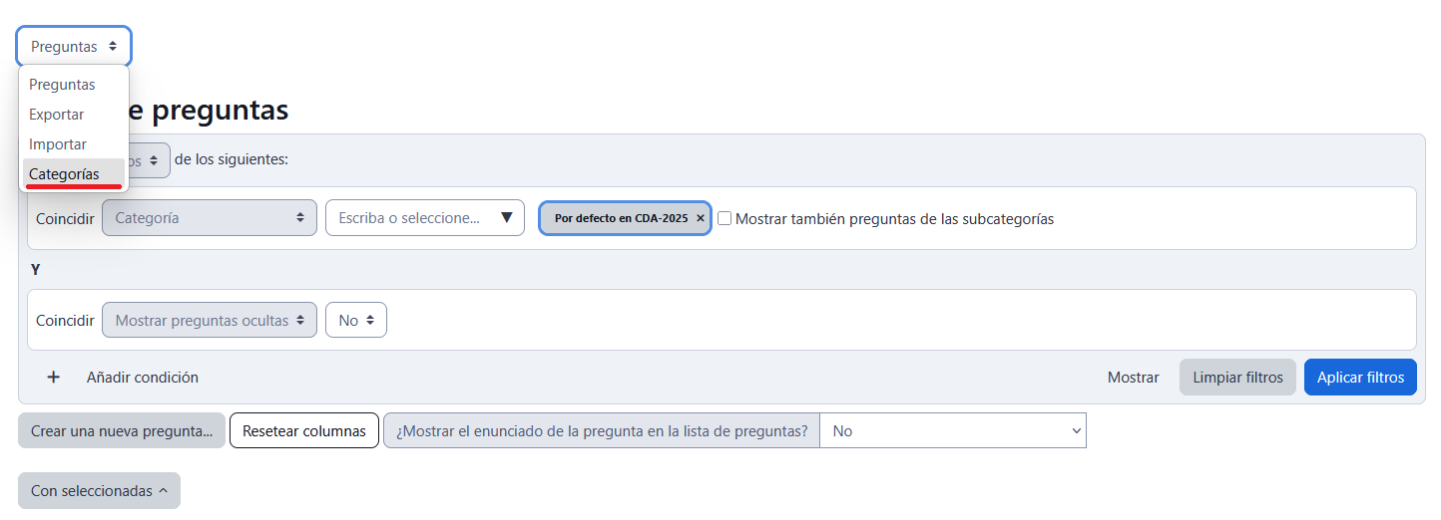Click the Mostrar link

pyautogui.click(x=1134, y=378)
